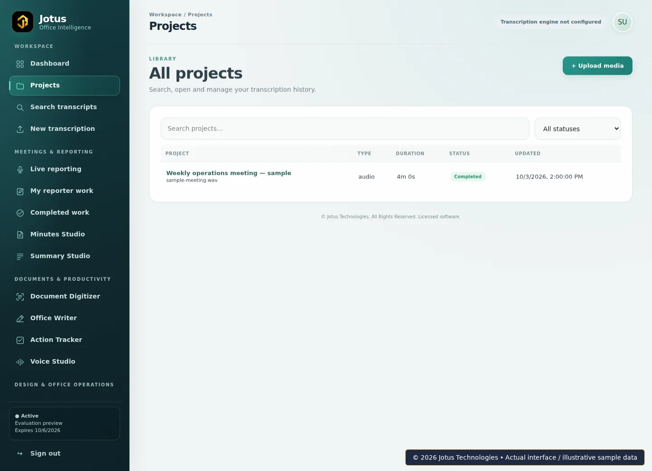652x471 pixels.
Task: Open the SU user avatar
Action: pos(622,22)
